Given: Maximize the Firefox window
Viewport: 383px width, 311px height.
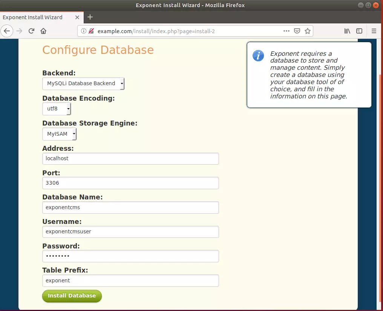Looking at the screenshot, I should pos(368,5).
